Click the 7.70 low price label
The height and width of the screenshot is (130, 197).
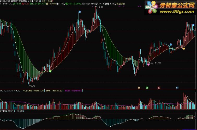(33, 86)
